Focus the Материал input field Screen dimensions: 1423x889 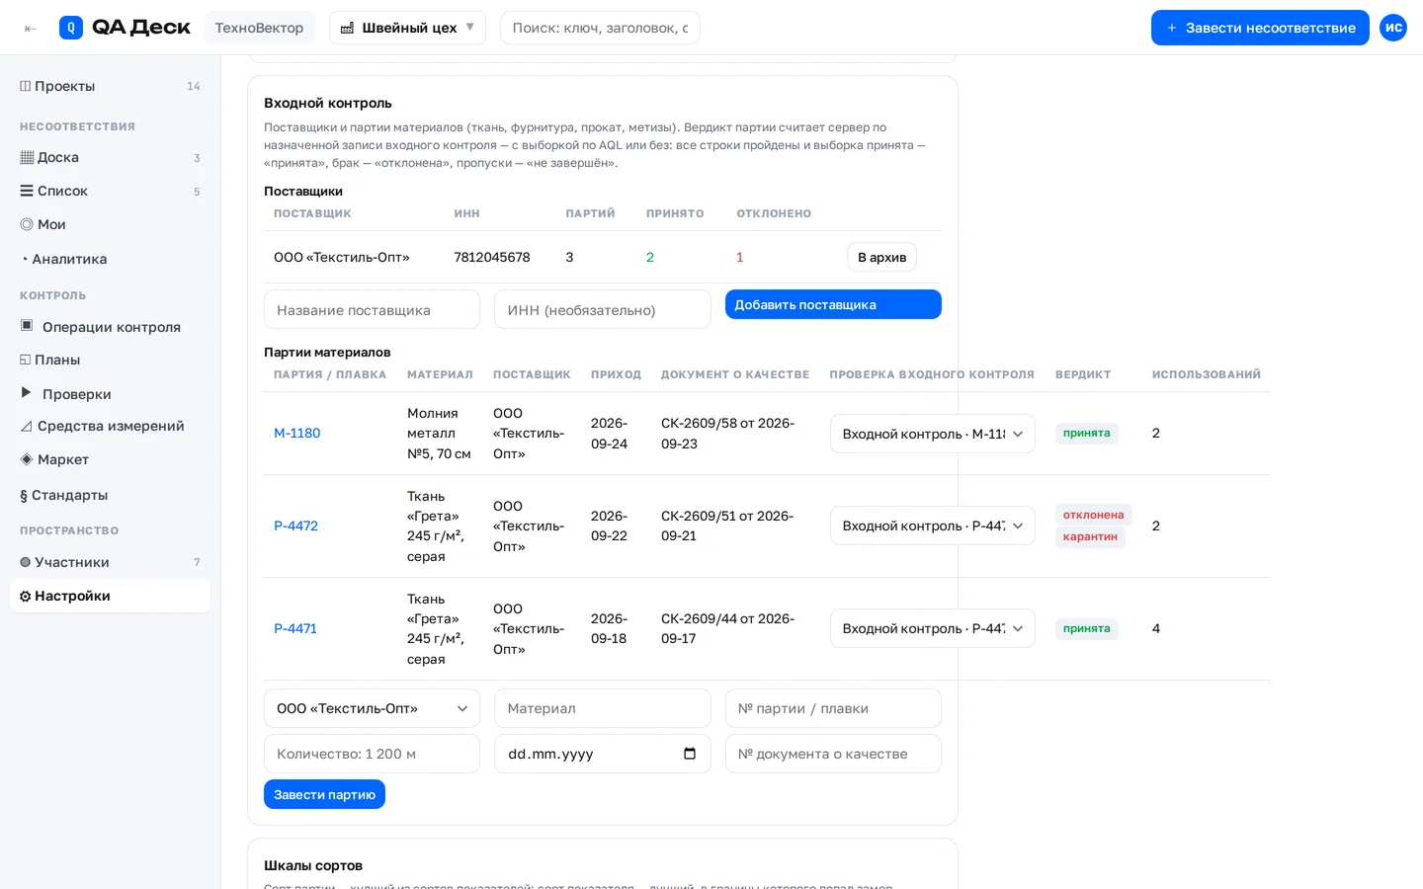[603, 708]
